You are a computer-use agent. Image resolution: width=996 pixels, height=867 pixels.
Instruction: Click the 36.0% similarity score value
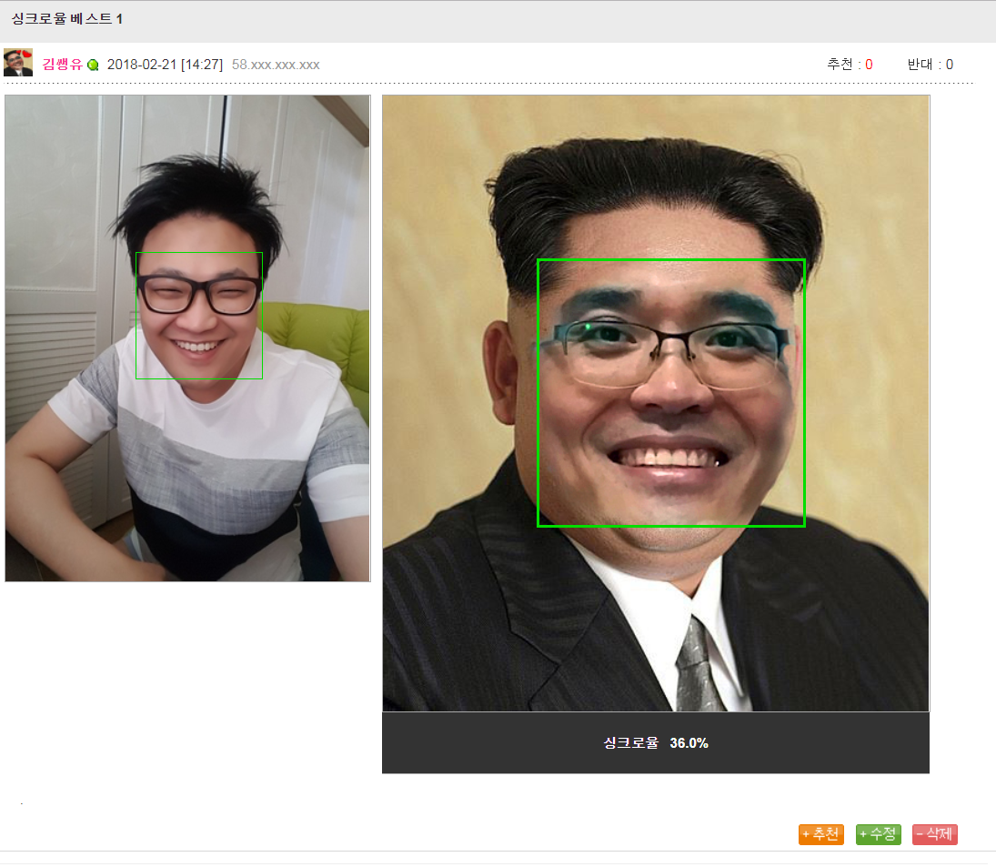click(689, 743)
